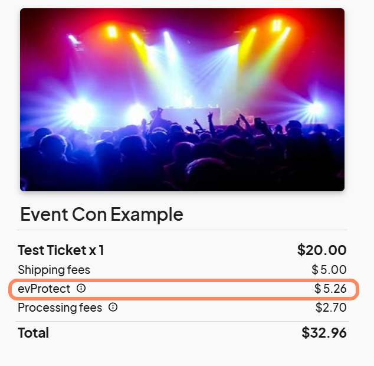
Task: Click the divider line above Total
Action: pos(182,322)
